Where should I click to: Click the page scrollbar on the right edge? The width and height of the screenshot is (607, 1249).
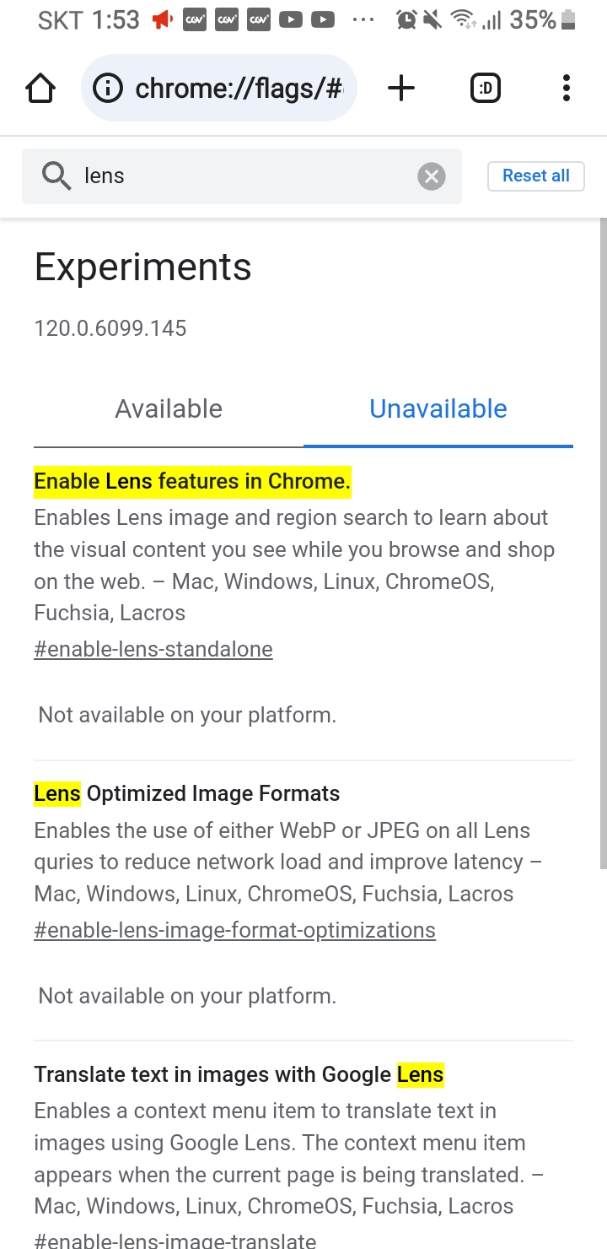coord(603,542)
